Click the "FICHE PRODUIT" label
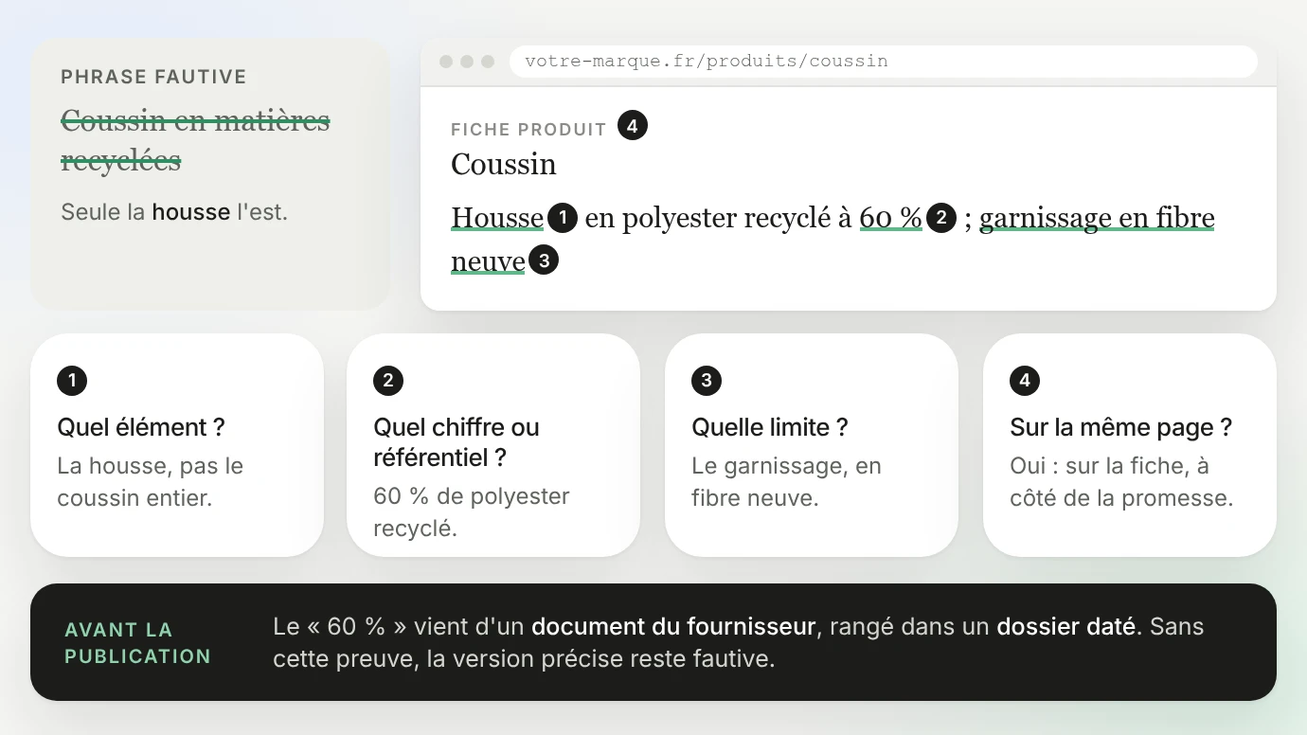Image resolution: width=1307 pixels, height=735 pixels. point(528,130)
